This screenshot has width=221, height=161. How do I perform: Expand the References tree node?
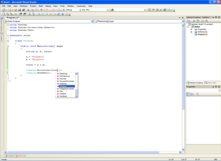[x=191, y=32]
